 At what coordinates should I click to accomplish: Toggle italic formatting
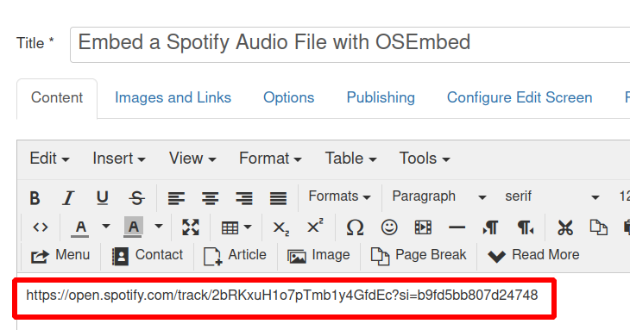click(x=68, y=197)
